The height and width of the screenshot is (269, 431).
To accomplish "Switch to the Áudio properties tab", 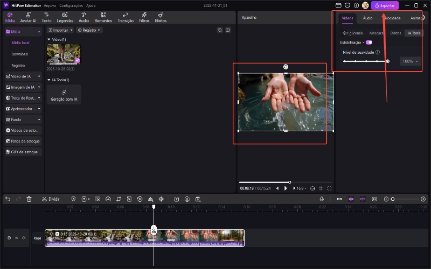I will pyautogui.click(x=367, y=18).
